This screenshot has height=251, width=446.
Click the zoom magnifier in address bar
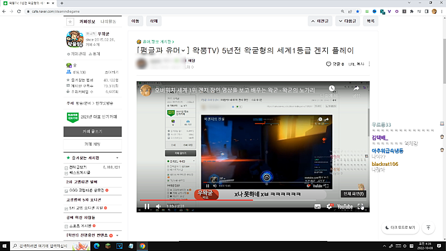click(342, 11)
